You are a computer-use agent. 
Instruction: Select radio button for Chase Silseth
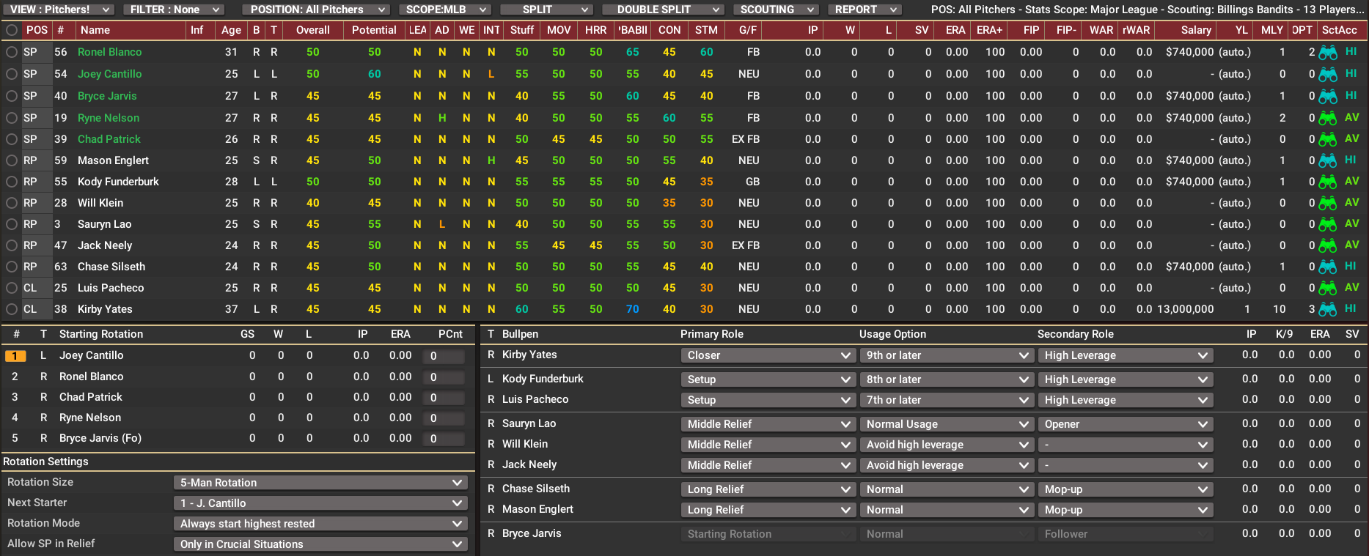[x=12, y=267]
